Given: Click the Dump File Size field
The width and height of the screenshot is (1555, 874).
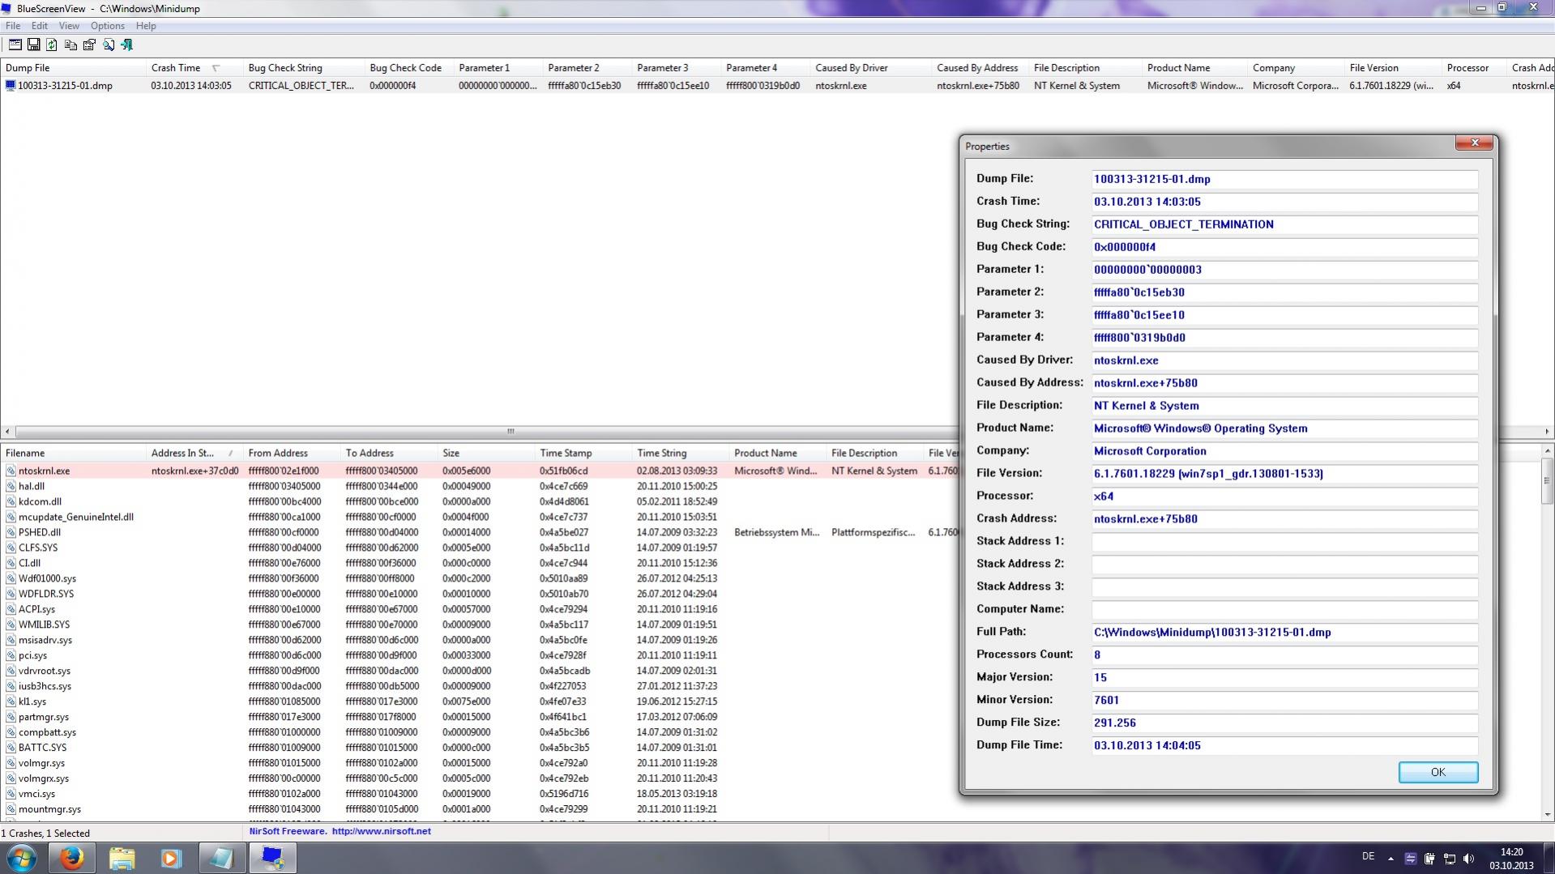Looking at the screenshot, I should [1284, 723].
